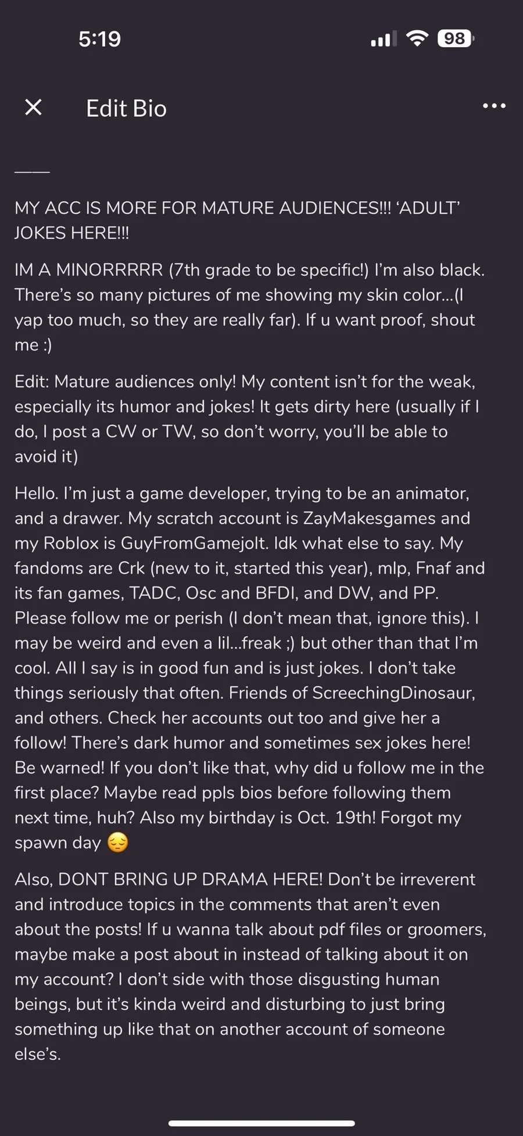The height and width of the screenshot is (1136, 523).
Task: Tap the 5:19 clock in status bar
Action: pos(100,39)
